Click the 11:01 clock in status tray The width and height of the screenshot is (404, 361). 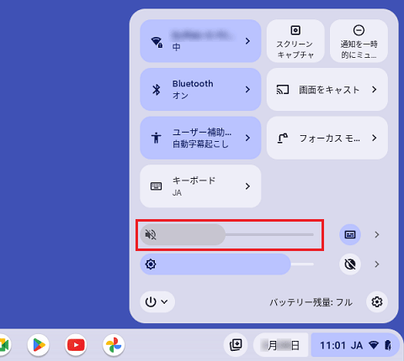(332, 346)
